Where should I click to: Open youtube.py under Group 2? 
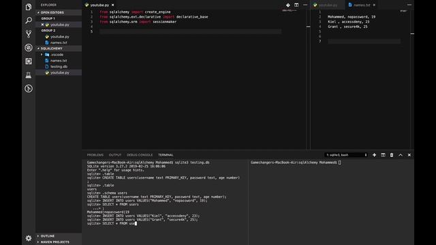tap(59, 37)
